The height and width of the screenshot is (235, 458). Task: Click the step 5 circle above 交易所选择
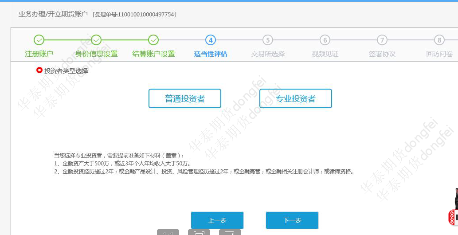point(267,40)
